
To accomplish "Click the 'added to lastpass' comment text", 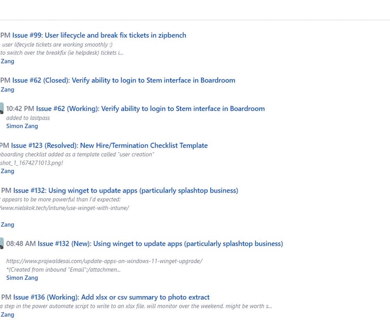I will coord(28,118).
